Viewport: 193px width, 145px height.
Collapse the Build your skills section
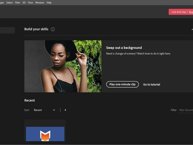coord(192,29)
